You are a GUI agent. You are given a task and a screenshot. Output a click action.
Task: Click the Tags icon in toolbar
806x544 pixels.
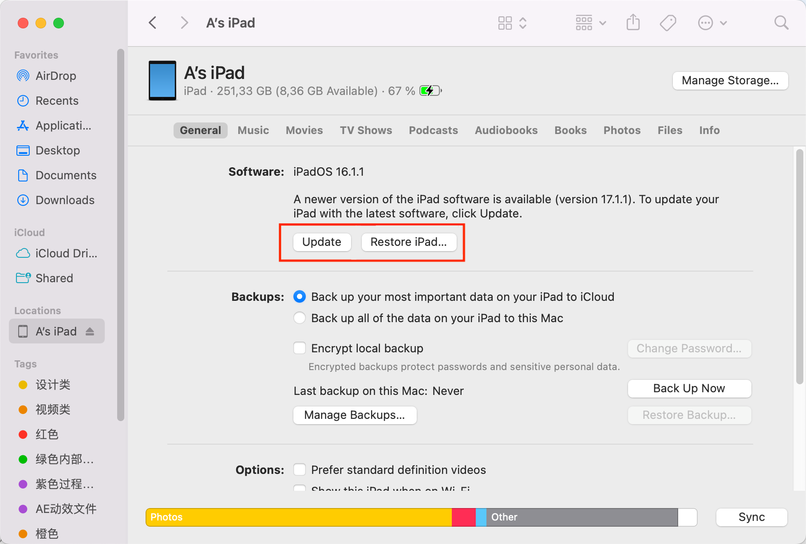coord(668,23)
